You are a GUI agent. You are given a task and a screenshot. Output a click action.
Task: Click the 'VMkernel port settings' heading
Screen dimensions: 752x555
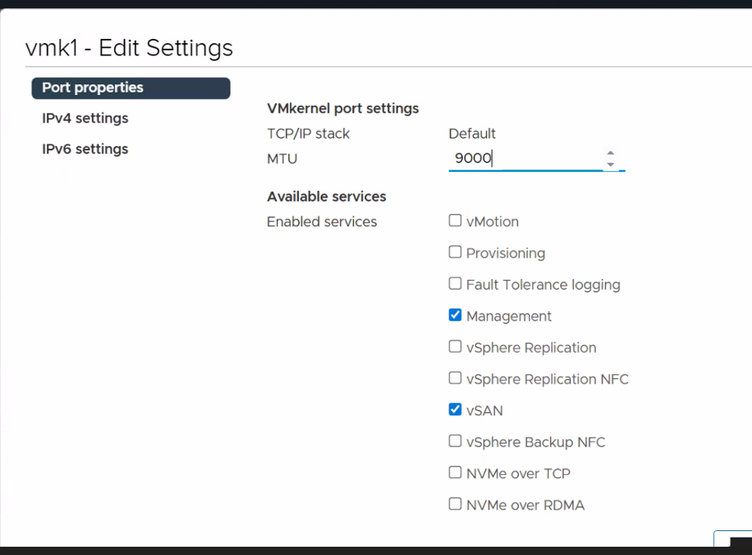(x=343, y=109)
